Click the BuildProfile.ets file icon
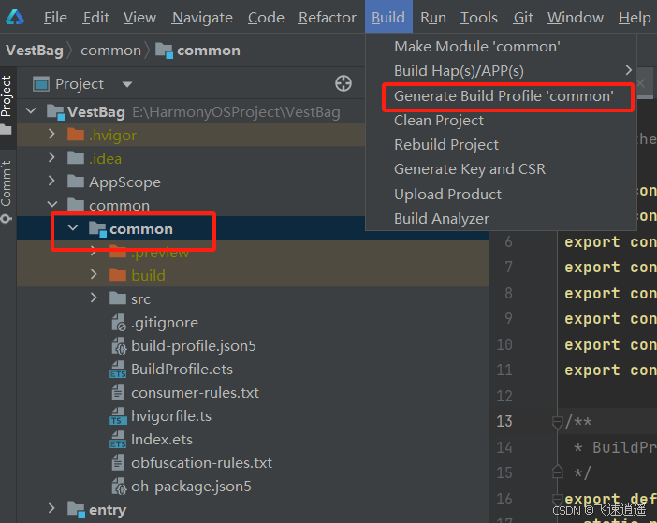The image size is (657, 523). pos(118,370)
